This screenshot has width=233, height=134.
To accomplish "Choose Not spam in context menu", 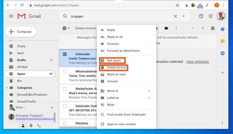I will [x=127, y=60].
